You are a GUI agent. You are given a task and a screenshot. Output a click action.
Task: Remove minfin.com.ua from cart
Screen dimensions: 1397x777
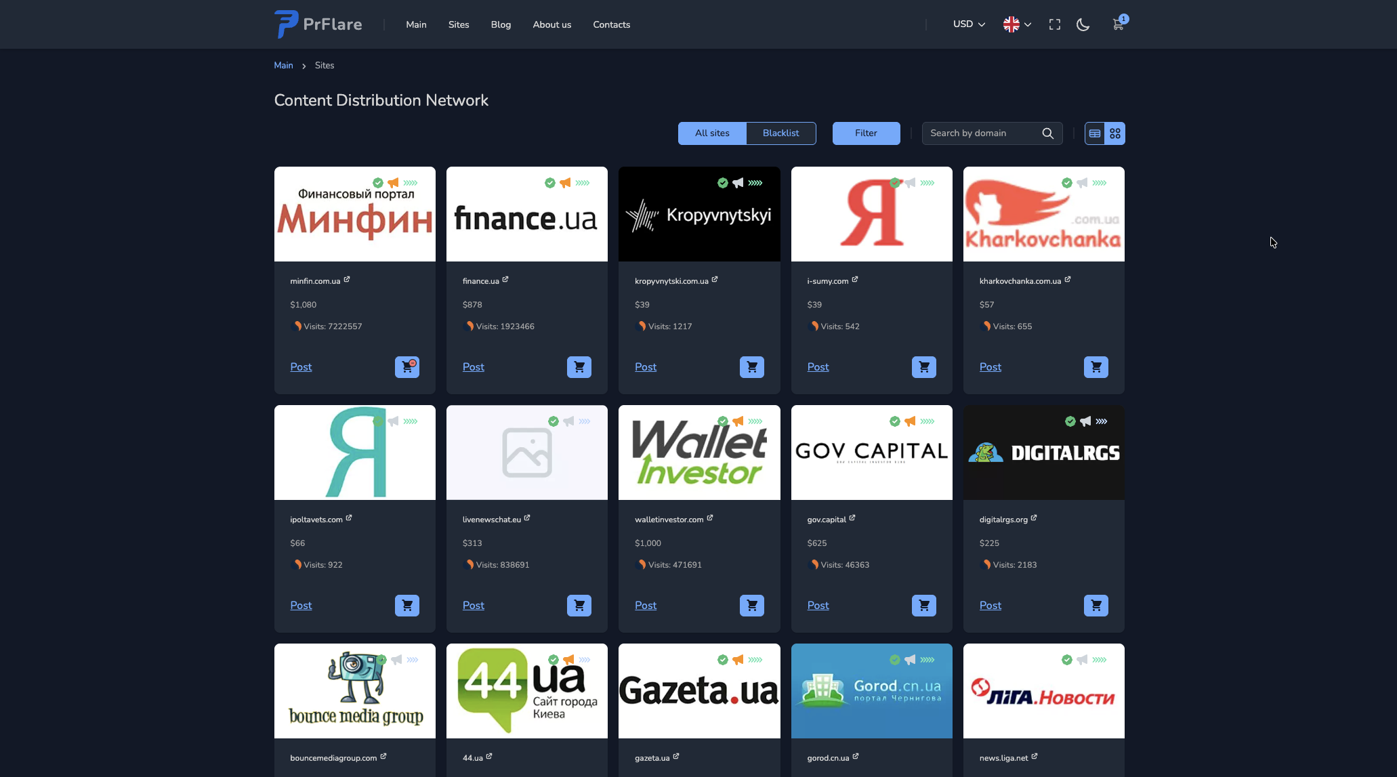point(406,367)
